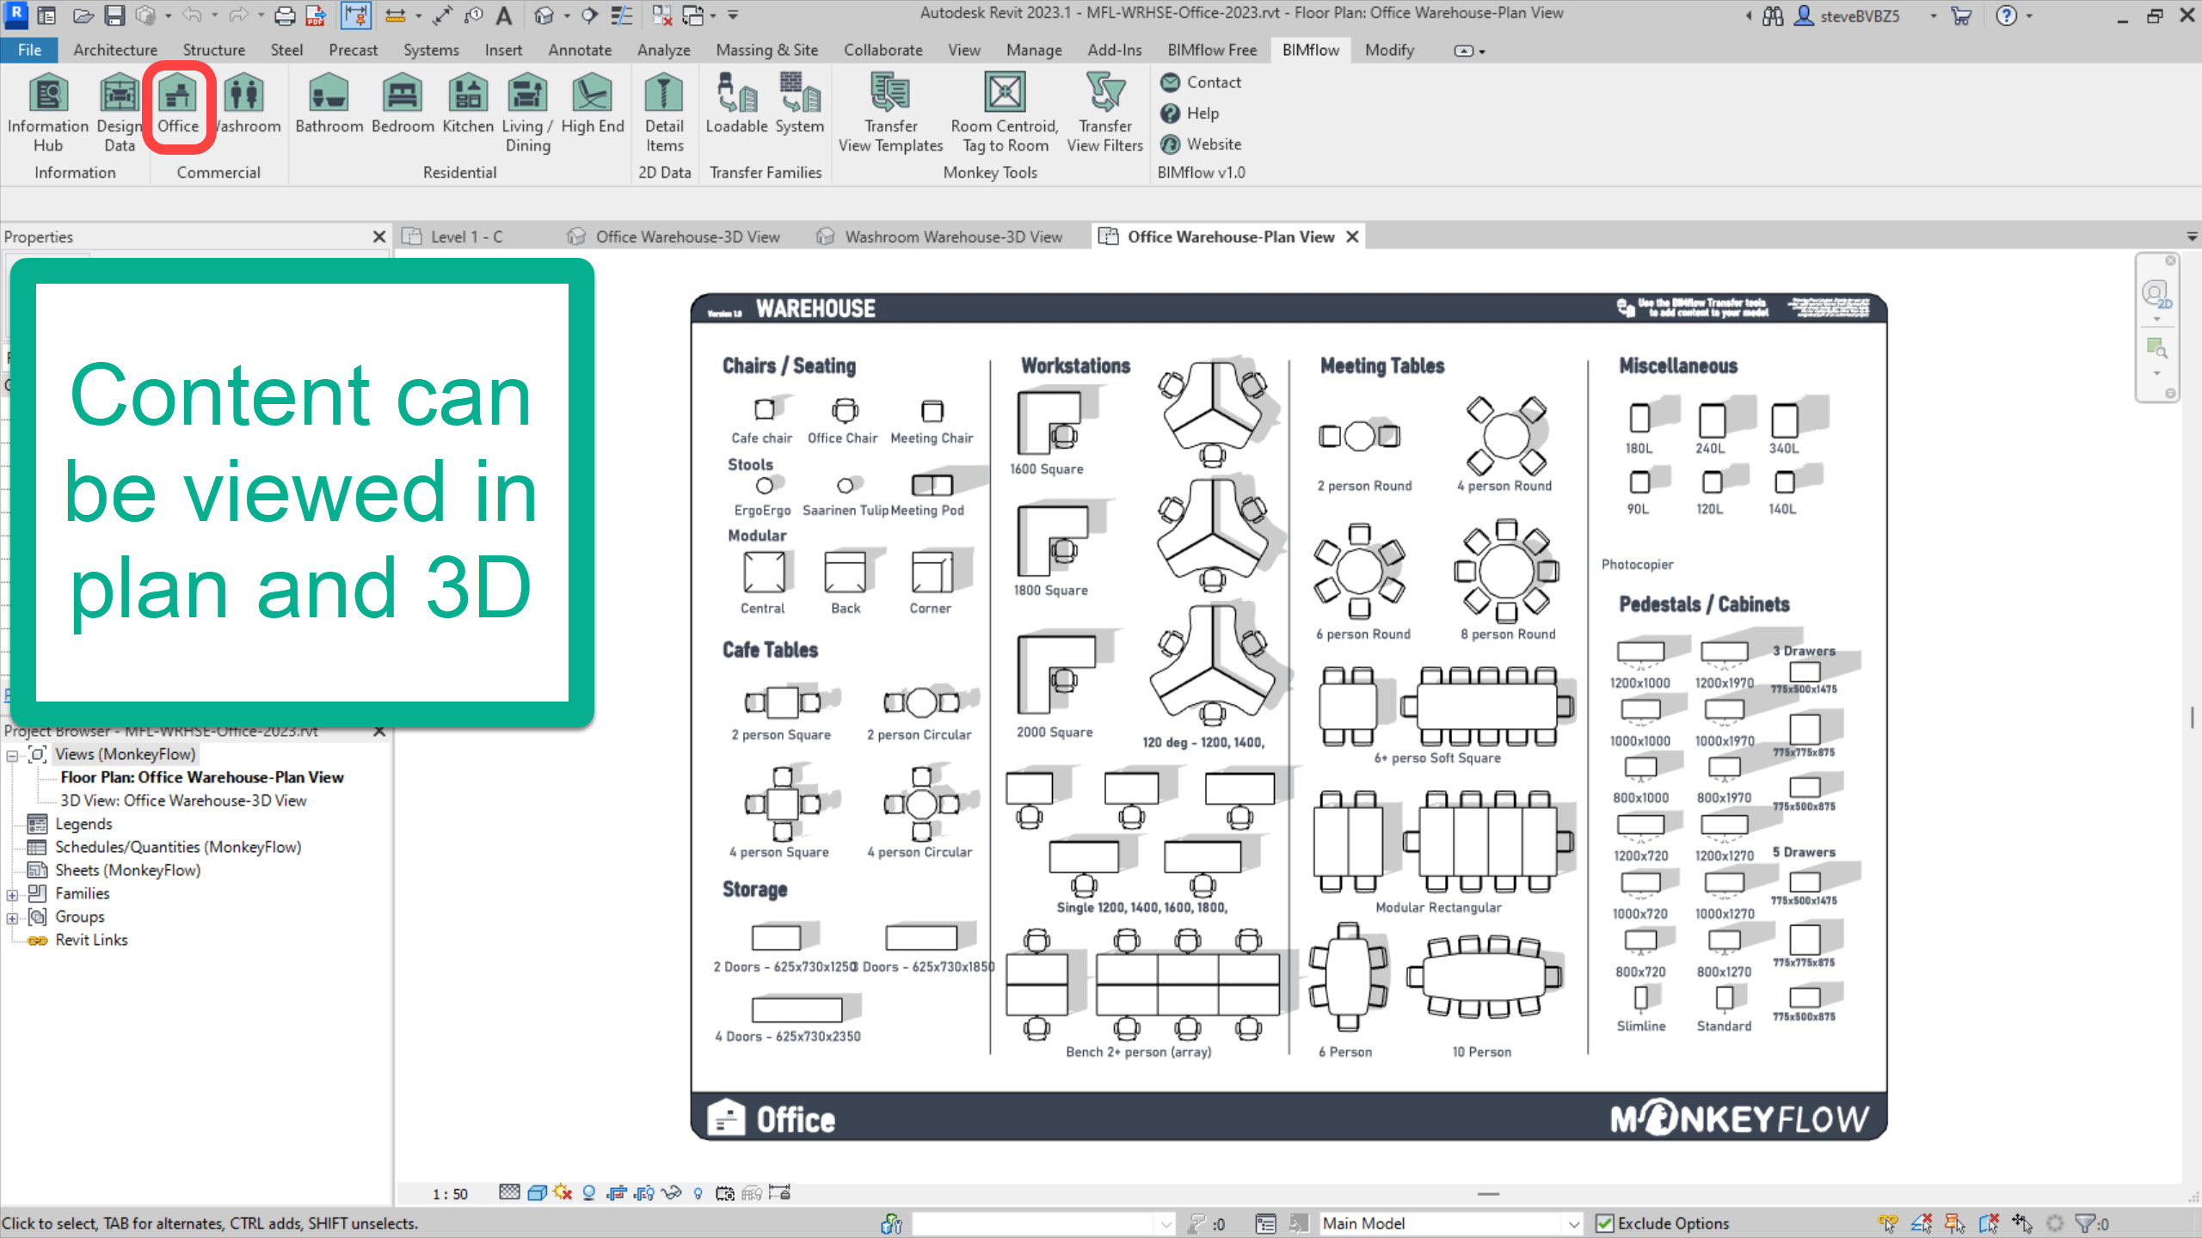Click Room Centroid Tag to Room tool

pos(1004,112)
